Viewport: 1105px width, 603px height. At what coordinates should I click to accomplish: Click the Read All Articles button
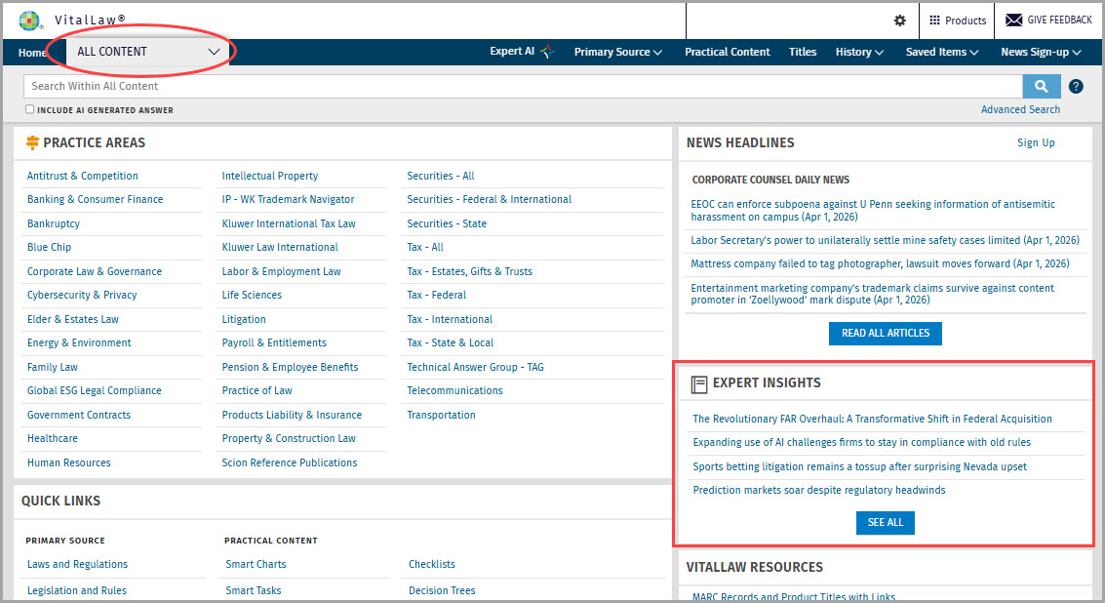(x=886, y=333)
